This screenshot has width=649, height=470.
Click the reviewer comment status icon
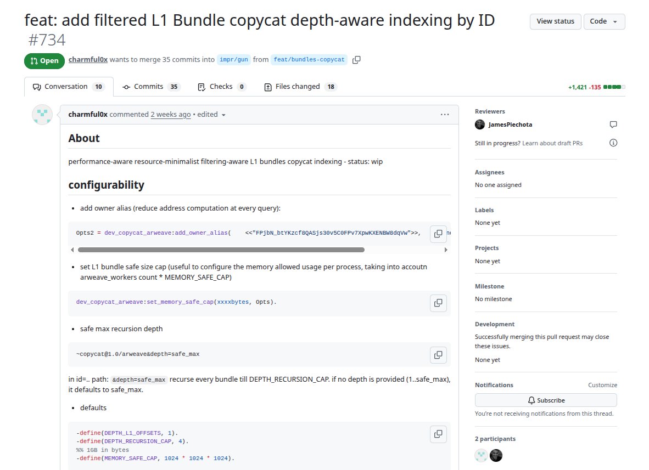click(613, 124)
